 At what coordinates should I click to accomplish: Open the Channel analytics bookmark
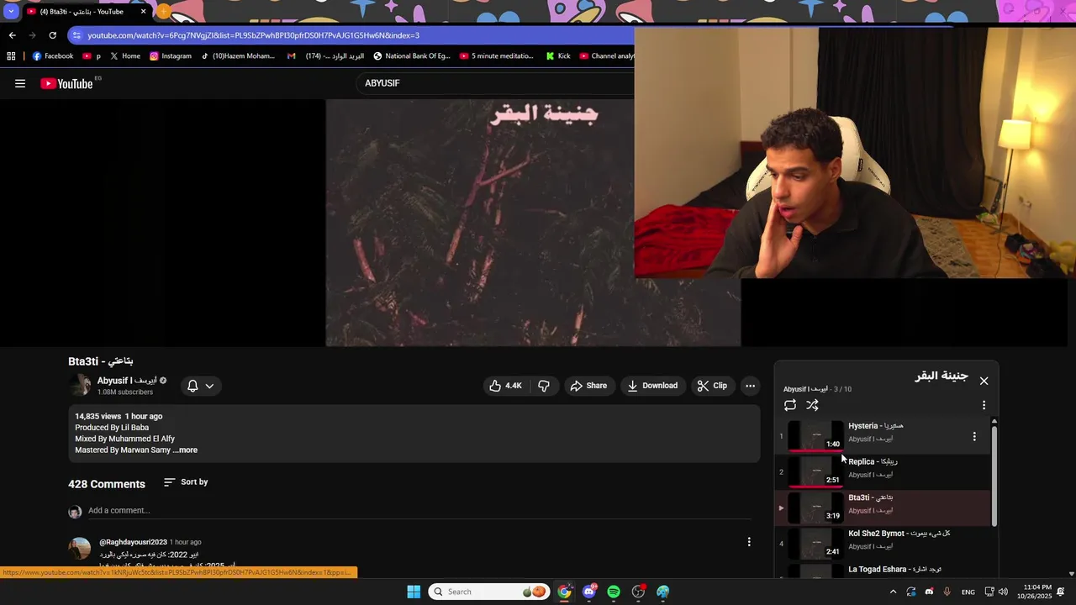click(x=607, y=56)
